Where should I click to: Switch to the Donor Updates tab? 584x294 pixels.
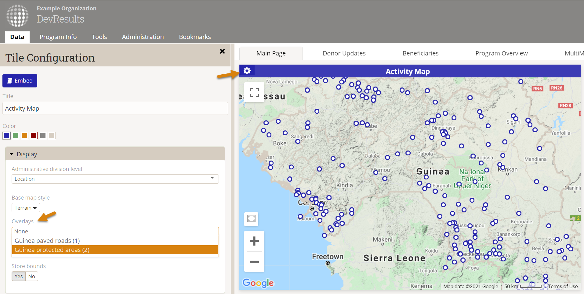pos(344,53)
